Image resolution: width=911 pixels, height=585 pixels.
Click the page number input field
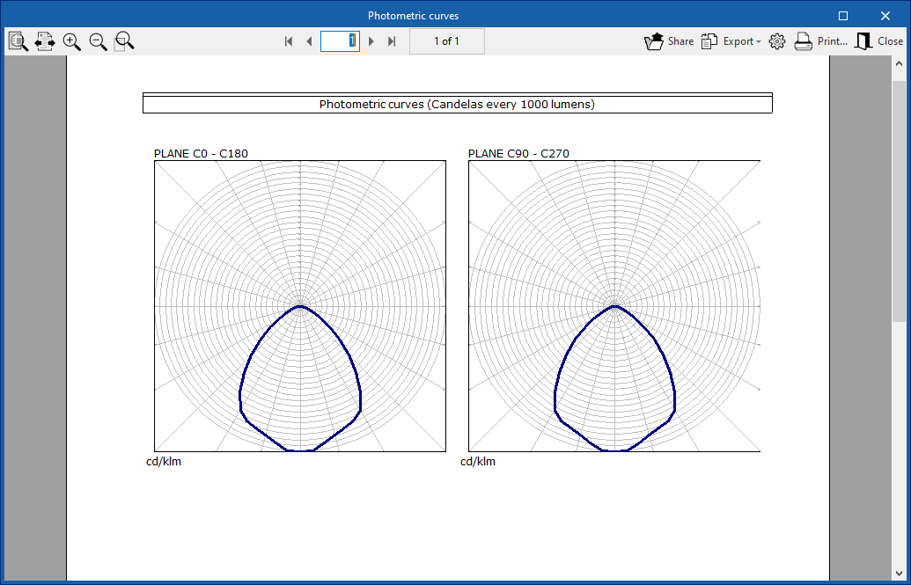(339, 41)
